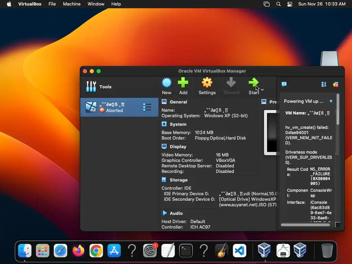Image resolution: width=352 pixels, height=264 pixels.
Task: Open the General section header
Action: (x=178, y=102)
